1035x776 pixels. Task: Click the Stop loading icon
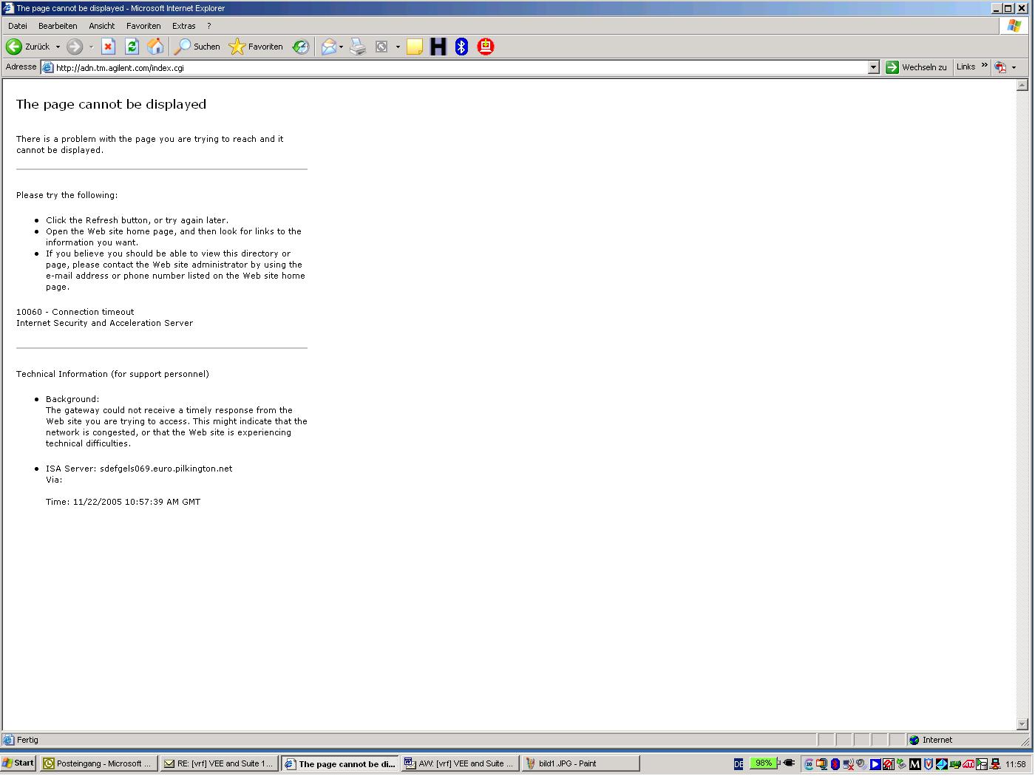tap(108, 47)
